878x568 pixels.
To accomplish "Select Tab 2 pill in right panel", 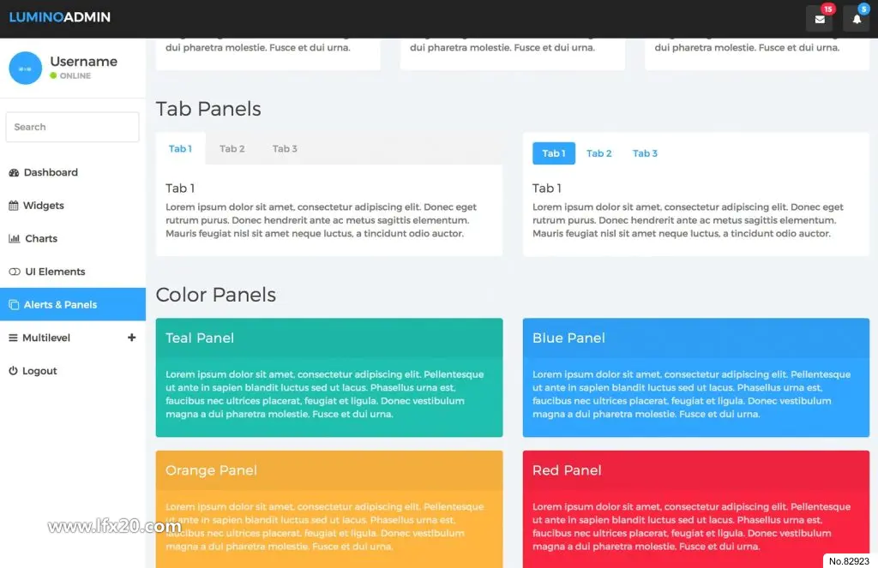I will pos(598,153).
